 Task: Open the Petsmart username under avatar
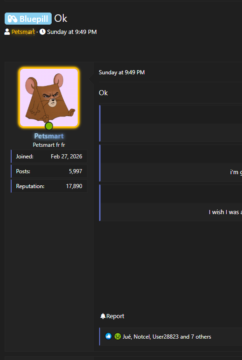pos(49,136)
